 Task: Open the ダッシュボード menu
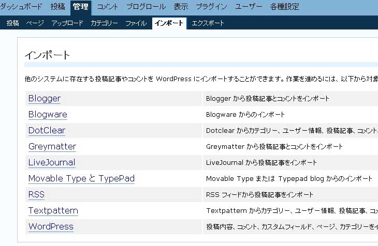click(21, 7)
